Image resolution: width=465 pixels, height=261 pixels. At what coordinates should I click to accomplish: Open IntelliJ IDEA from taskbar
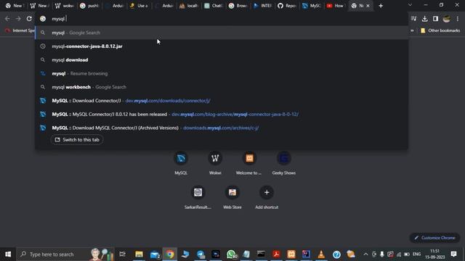(307, 254)
